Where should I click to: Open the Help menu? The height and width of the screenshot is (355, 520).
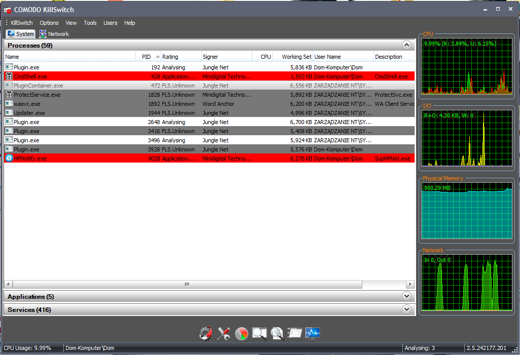coord(130,23)
